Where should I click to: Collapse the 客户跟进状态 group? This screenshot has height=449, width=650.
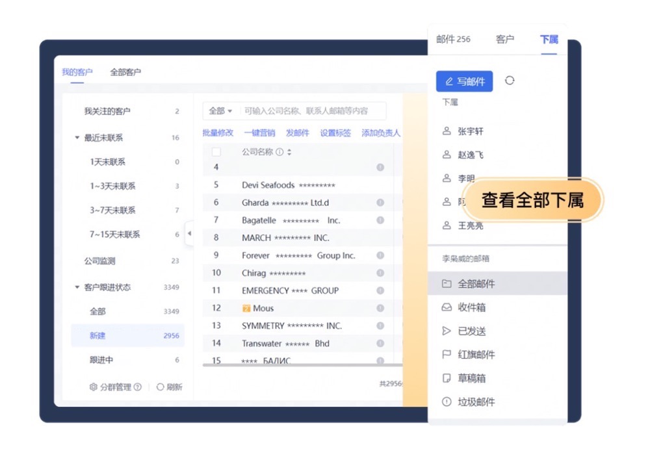(77, 287)
